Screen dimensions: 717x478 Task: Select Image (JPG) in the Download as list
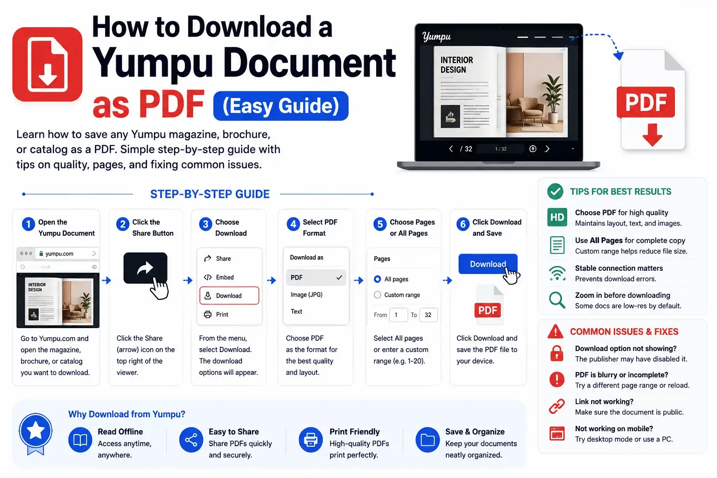pyautogui.click(x=316, y=295)
